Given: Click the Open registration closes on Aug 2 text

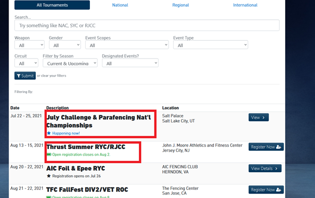Looking at the screenshot, I should click(81, 155).
